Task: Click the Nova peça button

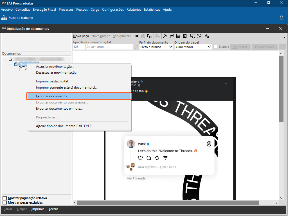Action: click(81, 36)
